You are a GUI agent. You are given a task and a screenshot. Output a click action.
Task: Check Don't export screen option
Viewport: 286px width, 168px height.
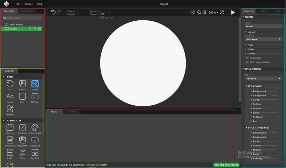(247, 62)
